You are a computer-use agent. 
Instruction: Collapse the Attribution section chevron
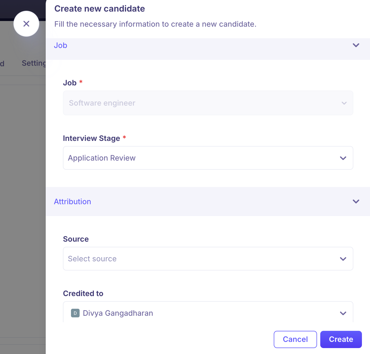[x=356, y=202]
